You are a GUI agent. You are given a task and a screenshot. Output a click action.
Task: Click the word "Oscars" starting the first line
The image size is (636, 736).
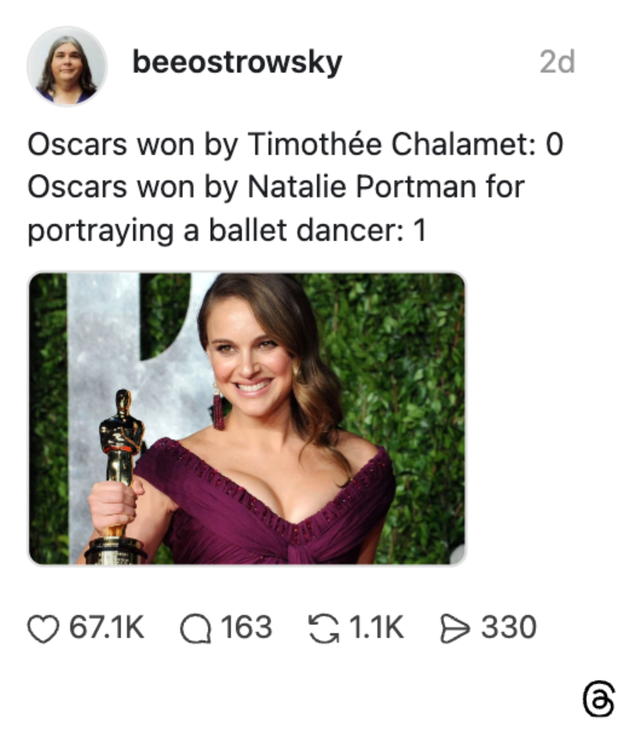tap(77, 145)
